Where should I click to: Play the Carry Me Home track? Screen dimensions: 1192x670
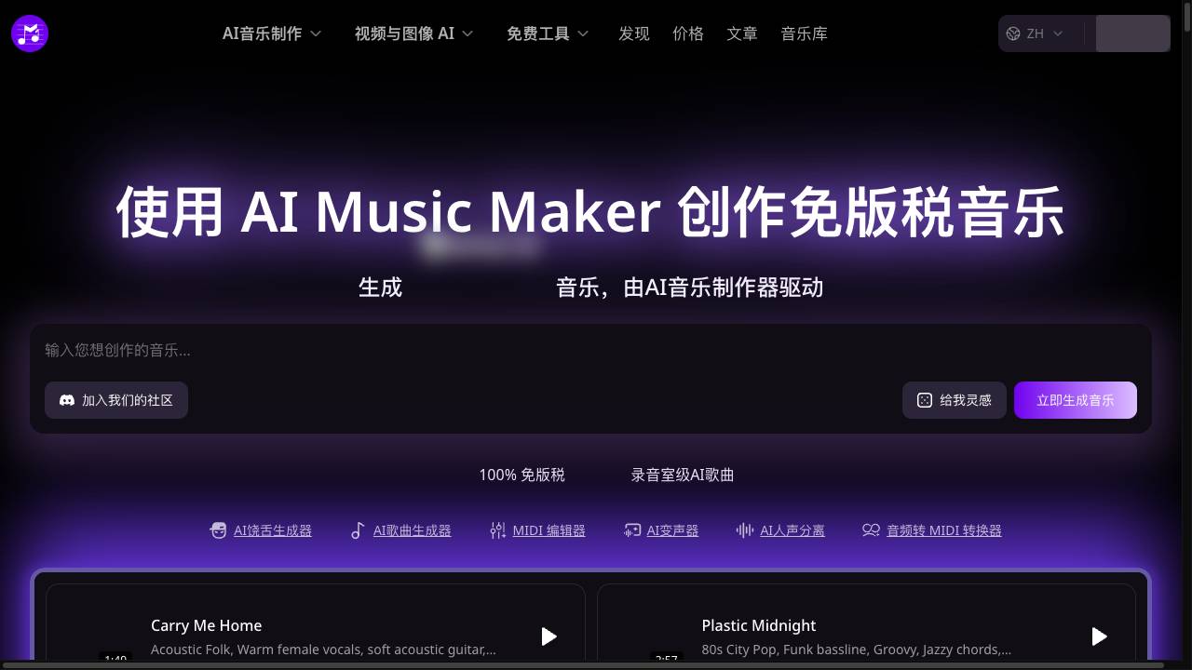pyautogui.click(x=549, y=636)
